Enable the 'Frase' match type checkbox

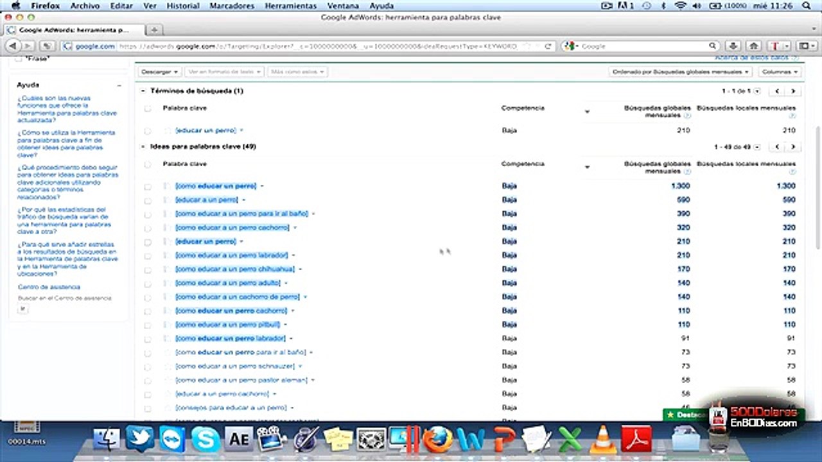pos(18,59)
